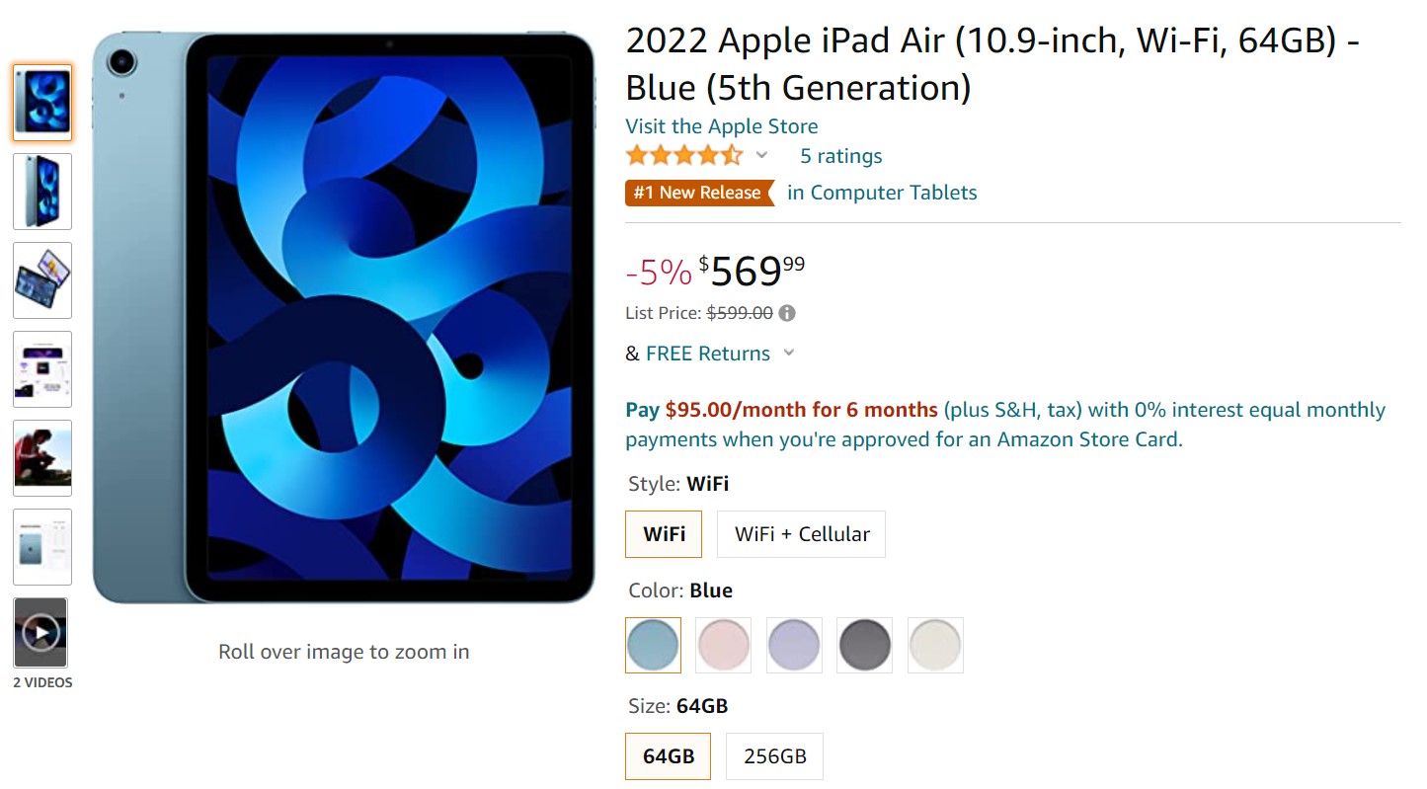The image size is (1427, 789).
Task: Expand the FREE Returns chevron
Action: coord(788,354)
